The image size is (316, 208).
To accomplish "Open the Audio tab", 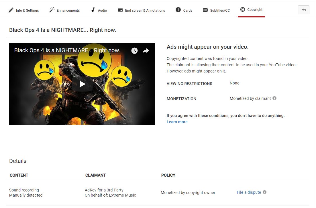I will click(99, 10).
